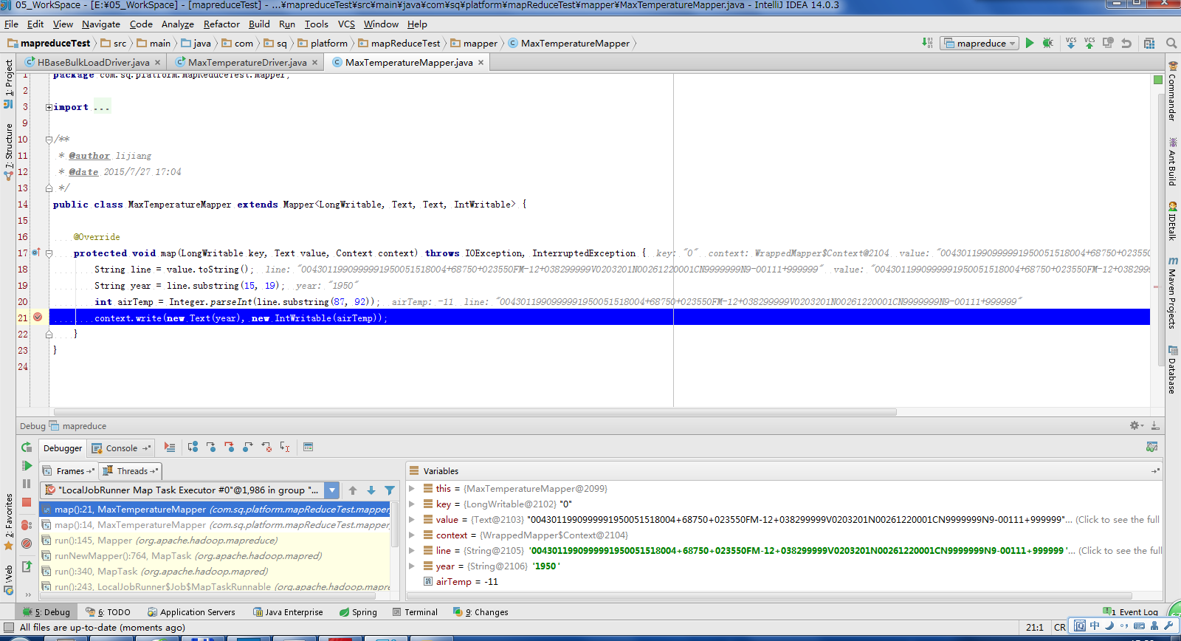Open the Refactor menu
This screenshot has height=641, width=1181.
pyautogui.click(x=221, y=24)
